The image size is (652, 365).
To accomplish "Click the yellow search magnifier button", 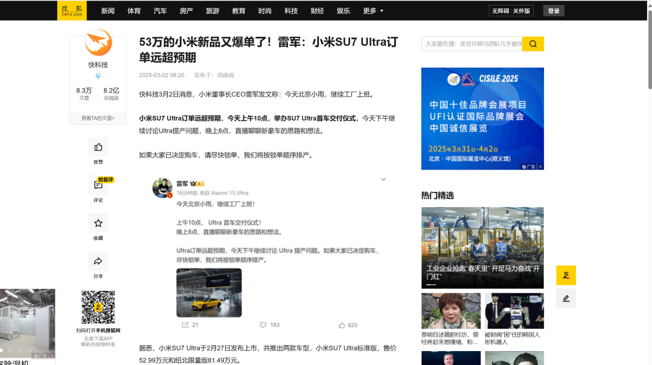I will click(533, 43).
